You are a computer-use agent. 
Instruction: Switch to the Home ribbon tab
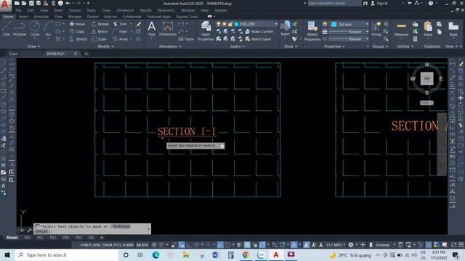8,17
